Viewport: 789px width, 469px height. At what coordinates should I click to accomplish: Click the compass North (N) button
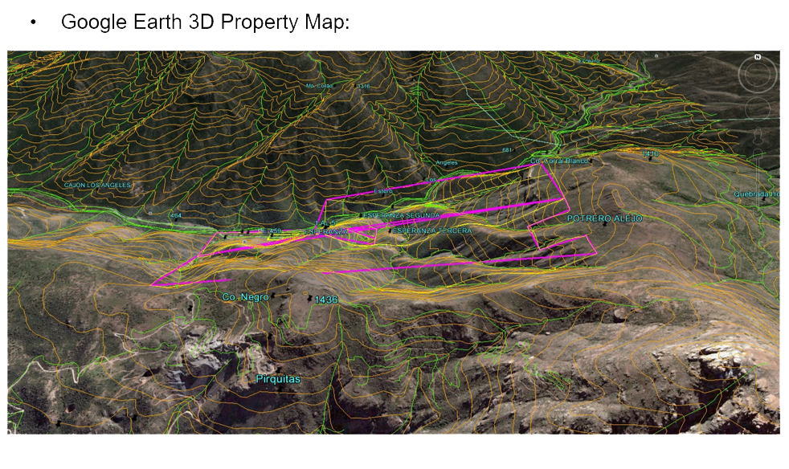758,57
